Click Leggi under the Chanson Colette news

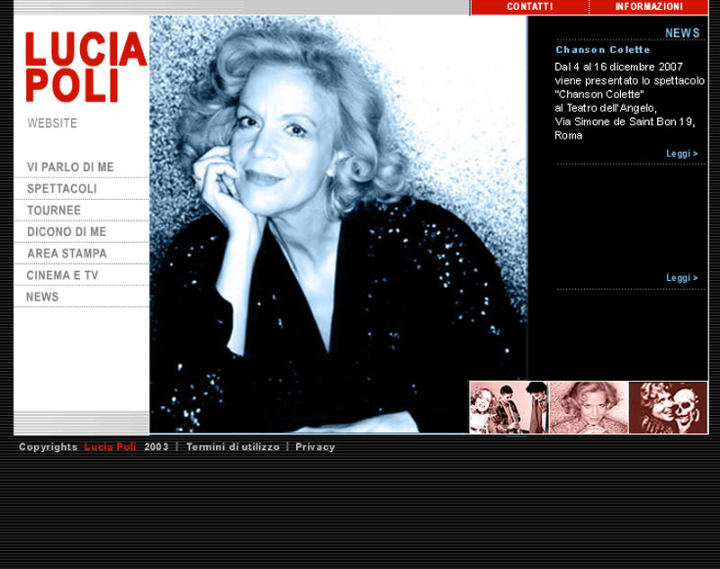pyautogui.click(x=682, y=153)
